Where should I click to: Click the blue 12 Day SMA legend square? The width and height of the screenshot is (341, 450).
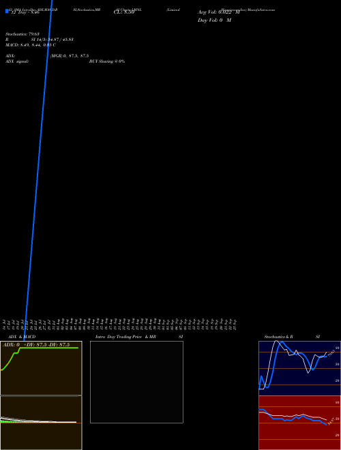(x=7, y=11)
